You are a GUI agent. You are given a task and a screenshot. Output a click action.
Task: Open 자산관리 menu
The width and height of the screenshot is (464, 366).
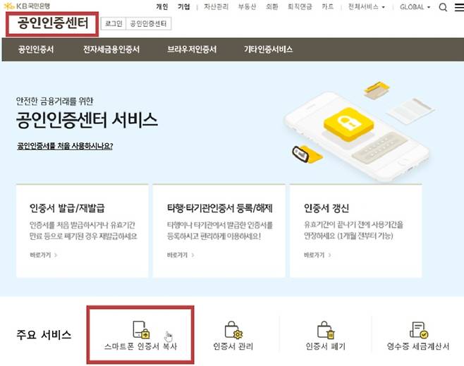coord(216,7)
